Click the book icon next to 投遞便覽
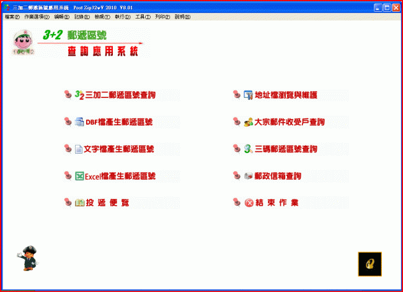Screen dimensions: 403x292 79,203
